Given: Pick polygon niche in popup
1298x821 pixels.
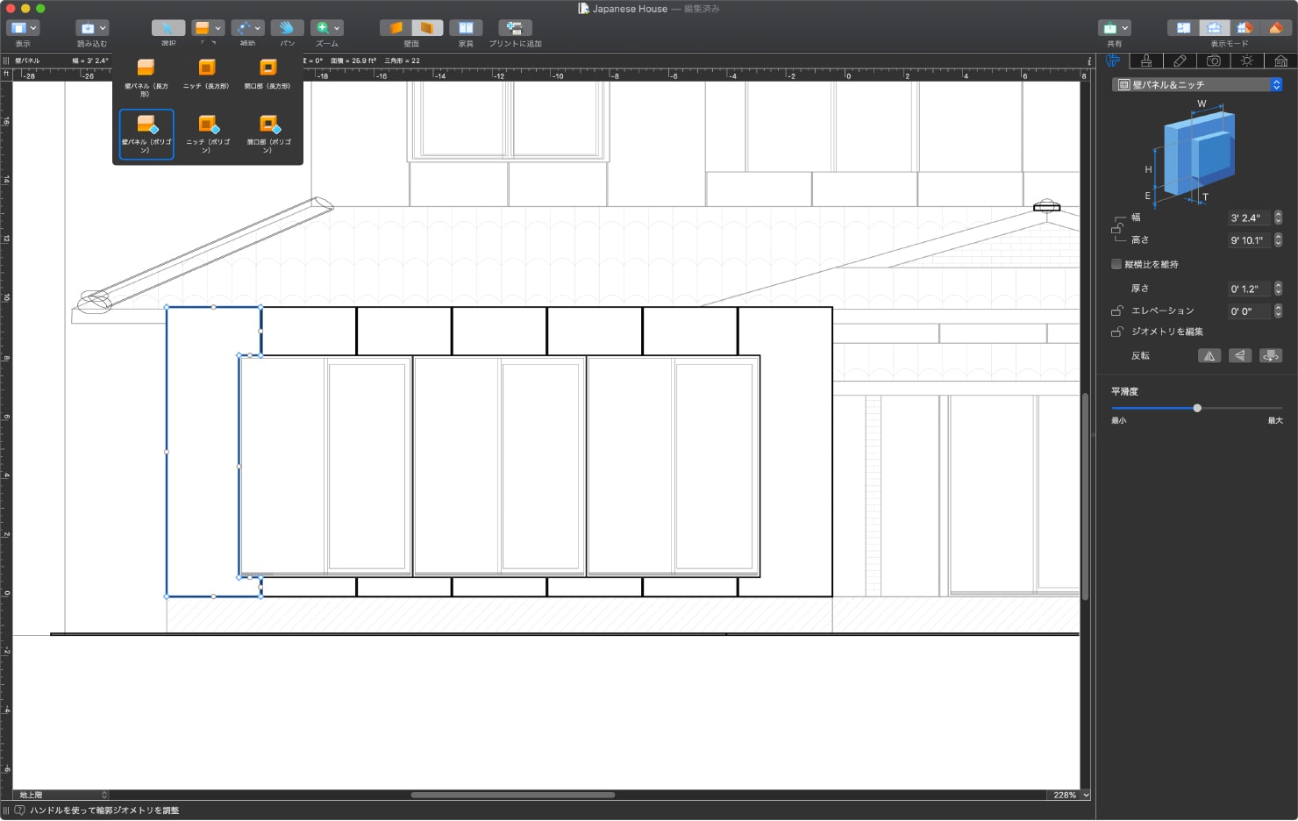Looking at the screenshot, I should click(x=208, y=134).
